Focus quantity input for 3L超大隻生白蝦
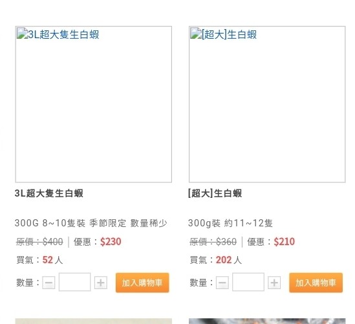This screenshot has height=324, width=355. click(75, 282)
